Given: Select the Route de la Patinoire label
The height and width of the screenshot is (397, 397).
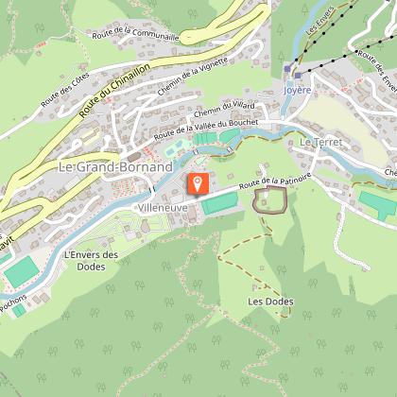Looking at the screenshot, I should (x=275, y=181).
